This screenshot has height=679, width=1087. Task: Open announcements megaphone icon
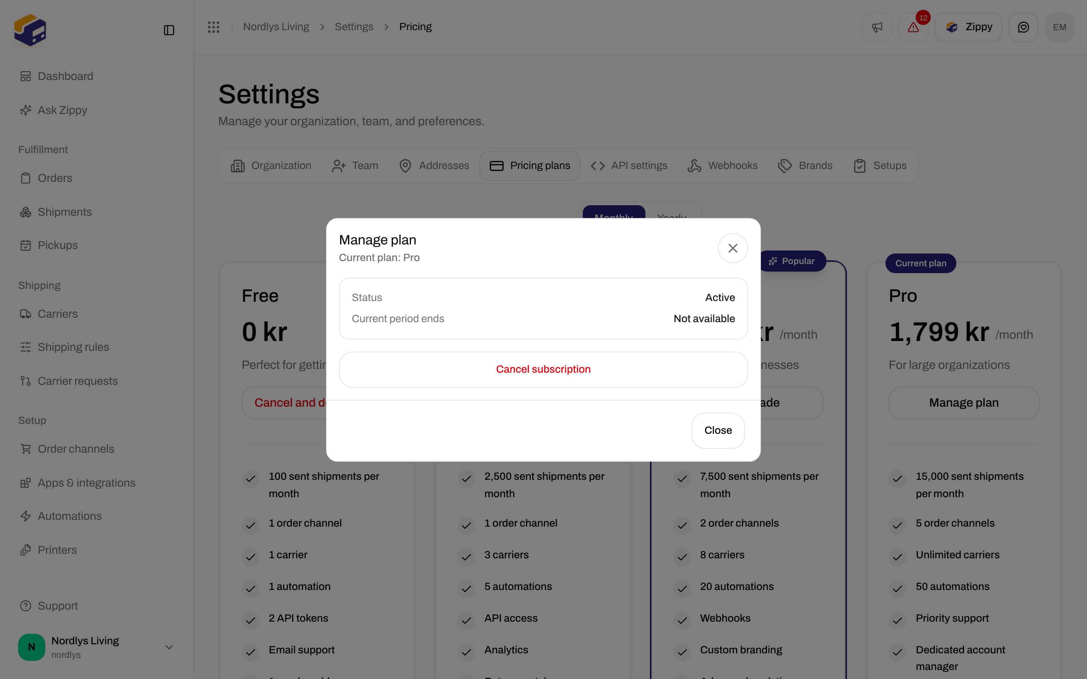[x=877, y=28]
